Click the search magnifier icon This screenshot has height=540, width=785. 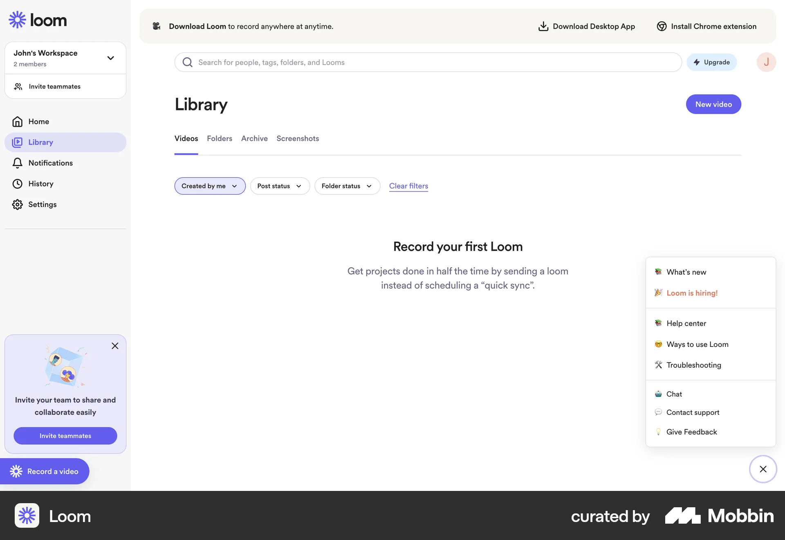(x=187, y=62)
